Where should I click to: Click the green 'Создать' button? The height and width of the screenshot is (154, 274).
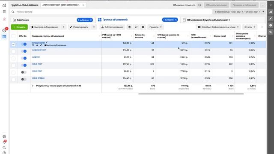coord(19,27)
